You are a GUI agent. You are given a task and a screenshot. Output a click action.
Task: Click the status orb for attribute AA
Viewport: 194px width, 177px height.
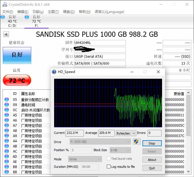pyautogui.click(x=7, y=141)
